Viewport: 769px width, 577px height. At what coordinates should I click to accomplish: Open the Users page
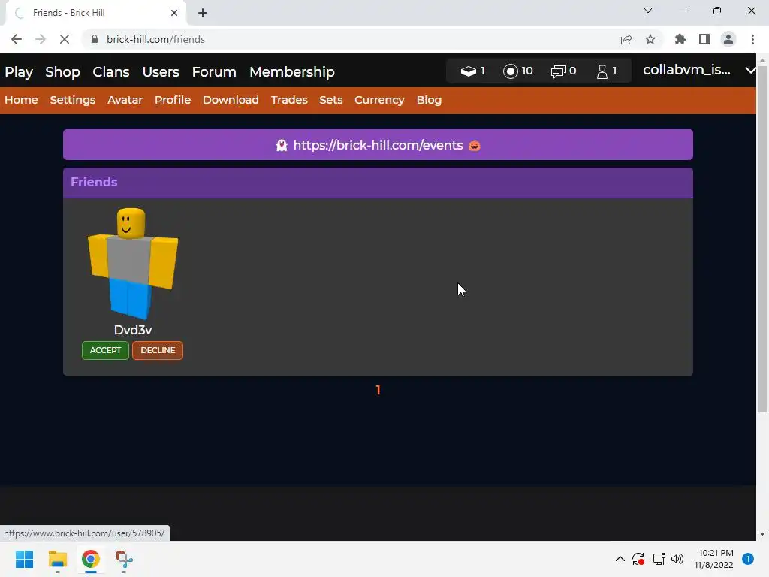click(x=161, y=71)
